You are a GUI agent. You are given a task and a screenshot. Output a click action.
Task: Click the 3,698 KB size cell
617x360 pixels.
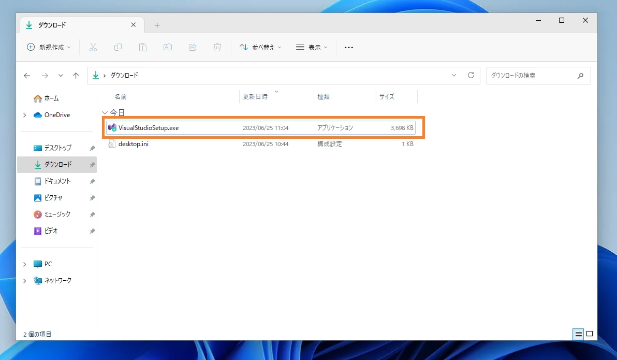[402, 127]
